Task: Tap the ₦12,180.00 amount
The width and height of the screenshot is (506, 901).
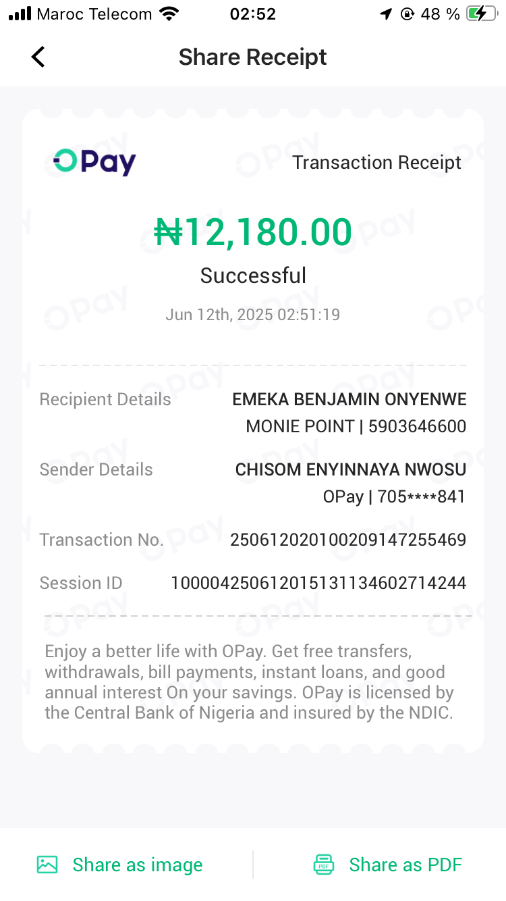Action: tap(253, 232)
